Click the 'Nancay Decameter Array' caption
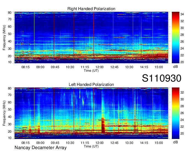The image size is (187, 151). tap(40, 147)
